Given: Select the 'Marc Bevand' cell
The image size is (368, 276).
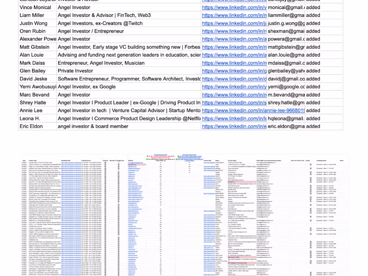Looking at the screenshot, I should click(x=37, y=95).
